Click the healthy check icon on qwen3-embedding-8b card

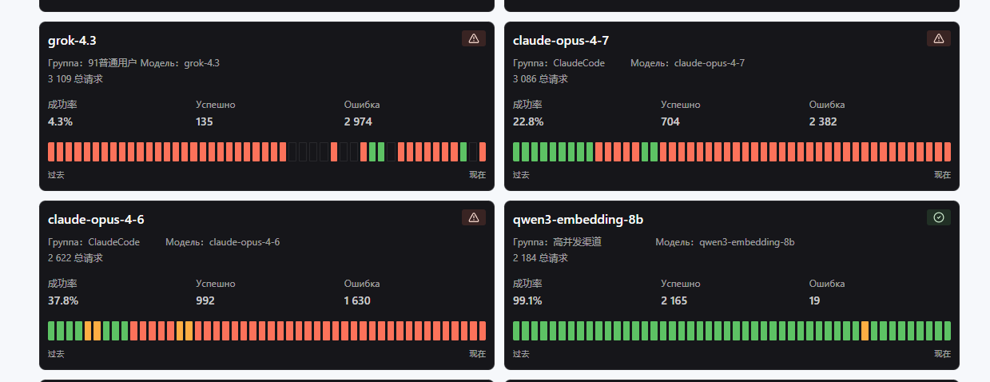click(x=939, y=217)
